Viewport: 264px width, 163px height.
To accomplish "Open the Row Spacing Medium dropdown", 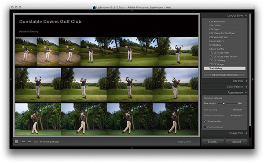I will click(238, 110).
